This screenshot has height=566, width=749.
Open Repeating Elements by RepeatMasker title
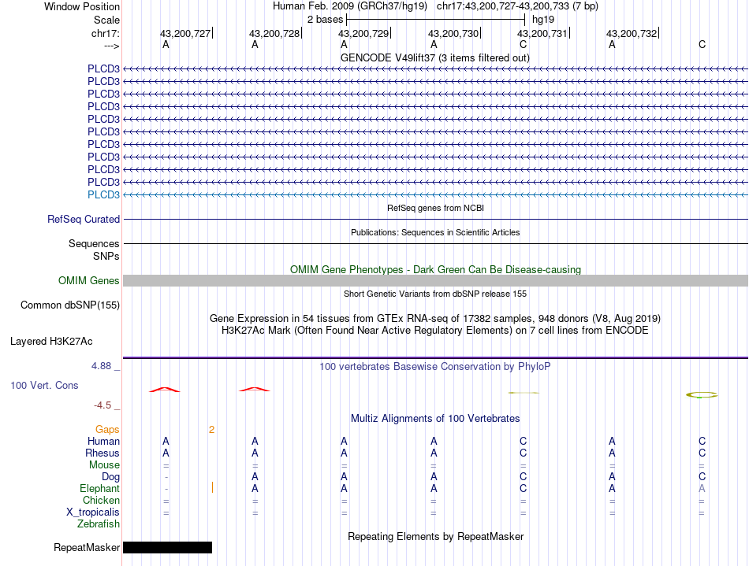click(x=435, y=536)
